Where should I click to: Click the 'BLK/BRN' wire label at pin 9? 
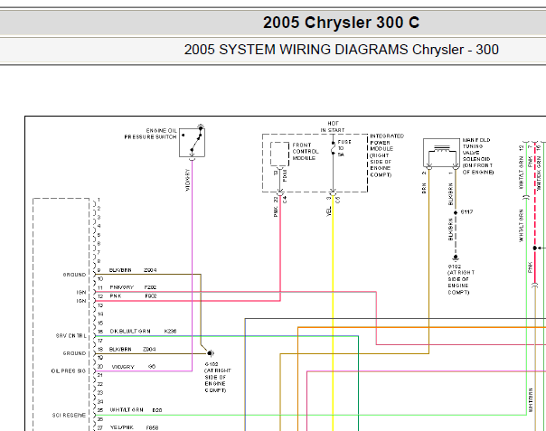120,270
